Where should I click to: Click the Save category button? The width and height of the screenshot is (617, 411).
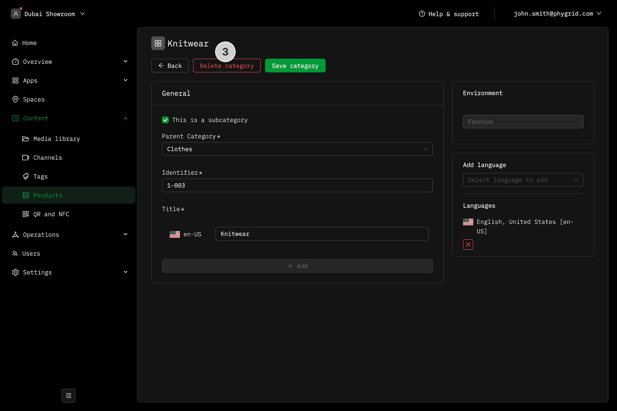tap(295, 66)
